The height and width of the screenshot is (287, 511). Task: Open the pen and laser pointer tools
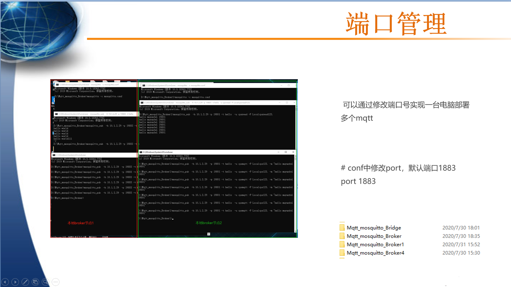(x=25, y=282)
